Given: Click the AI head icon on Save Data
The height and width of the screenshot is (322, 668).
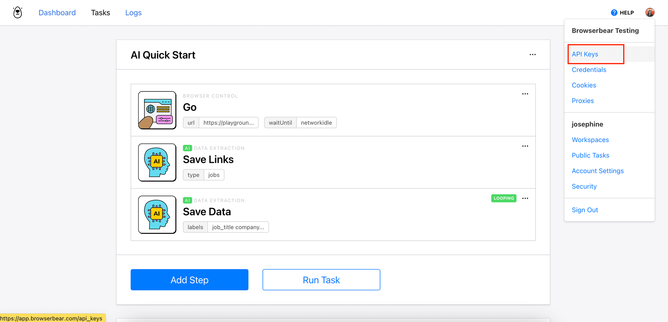Looking at the screenshot, I should click(x=157, y=215).
